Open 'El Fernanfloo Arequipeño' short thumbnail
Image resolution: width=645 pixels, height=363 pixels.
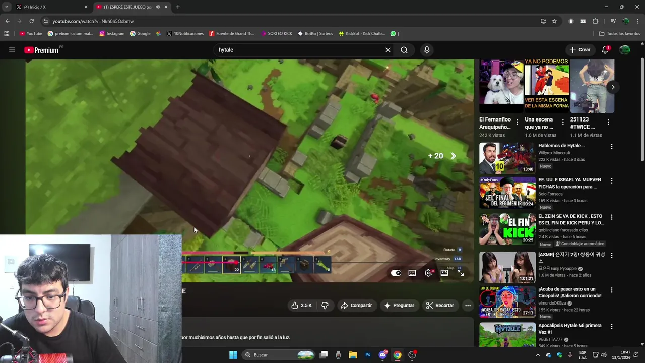click(501, 86)
